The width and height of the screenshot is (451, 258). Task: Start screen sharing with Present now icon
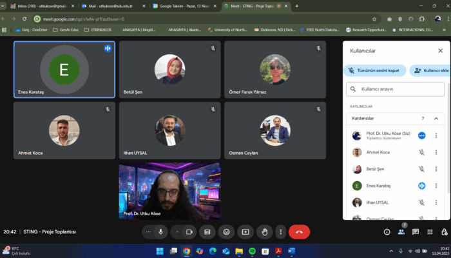pos(245,232)
